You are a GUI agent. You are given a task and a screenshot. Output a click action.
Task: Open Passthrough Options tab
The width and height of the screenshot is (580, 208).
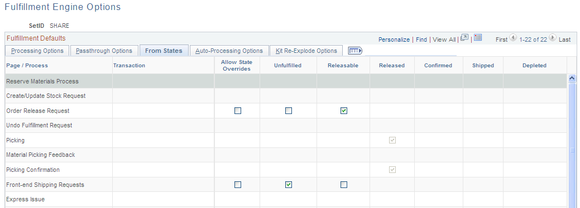coord(104,51)
